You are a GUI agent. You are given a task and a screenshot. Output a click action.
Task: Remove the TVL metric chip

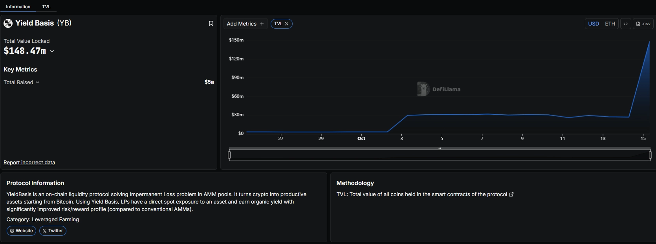pyautogui.click(x=287, y=24)
